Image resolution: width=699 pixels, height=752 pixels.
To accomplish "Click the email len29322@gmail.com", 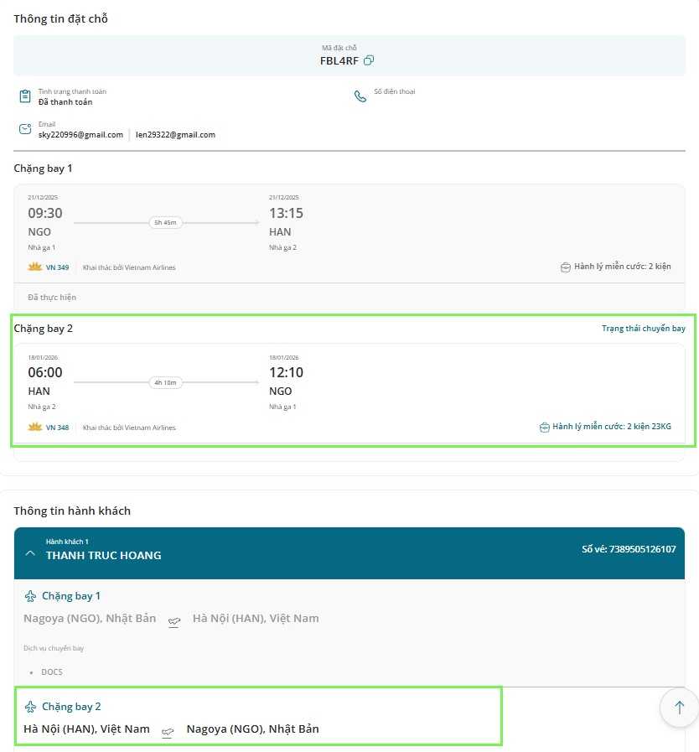I will tap(175, 135).
